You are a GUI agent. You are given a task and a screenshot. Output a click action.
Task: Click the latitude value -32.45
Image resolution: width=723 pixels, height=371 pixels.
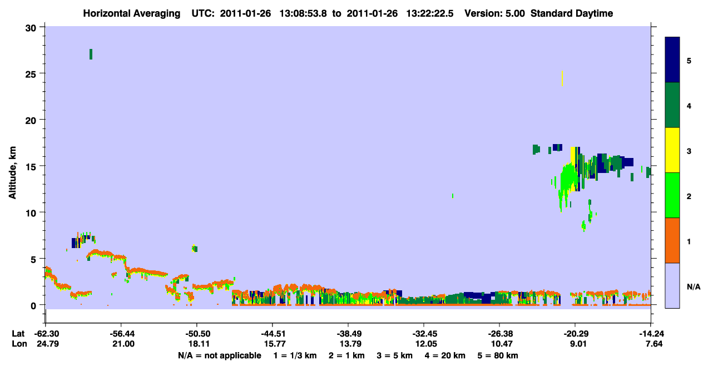[x=424, y=334]
